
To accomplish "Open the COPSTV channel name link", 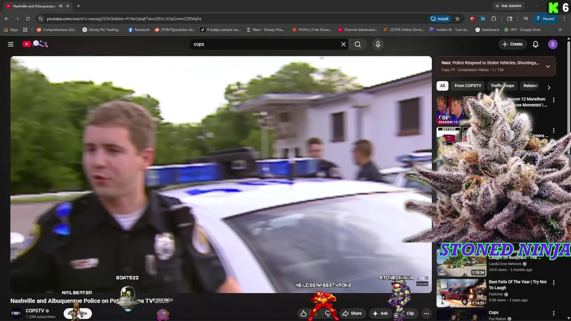I will click(x=35, y=311).
